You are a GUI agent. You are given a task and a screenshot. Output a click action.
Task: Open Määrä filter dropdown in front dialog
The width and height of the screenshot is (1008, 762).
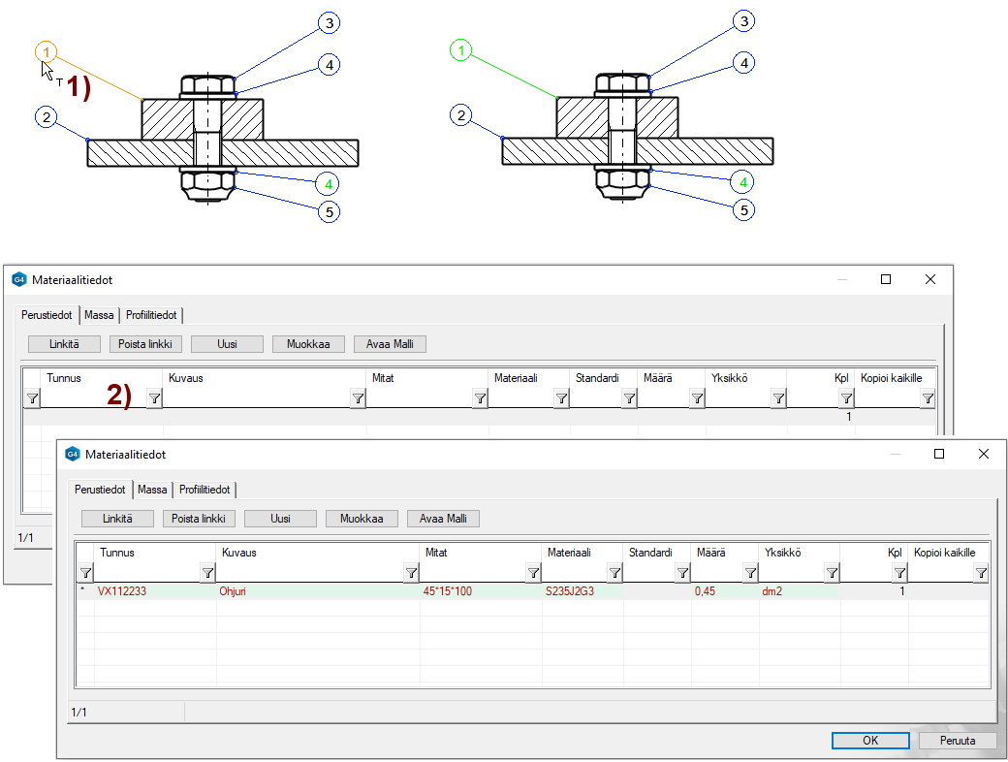click(750, 573)
